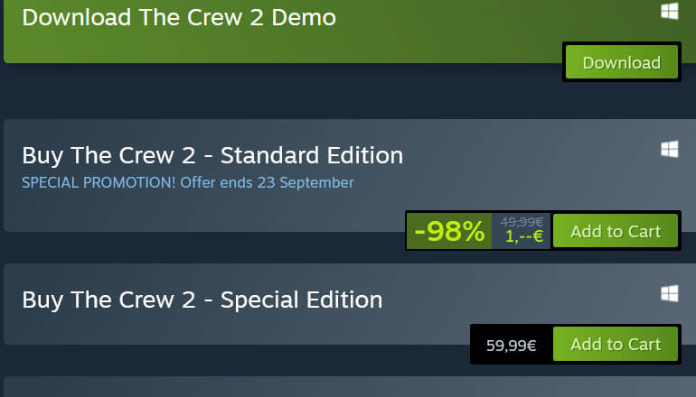Viewport: 696px width, 397px height.
Task: Click the discounted 1,--€ price
Action: [x=523, y=236]
